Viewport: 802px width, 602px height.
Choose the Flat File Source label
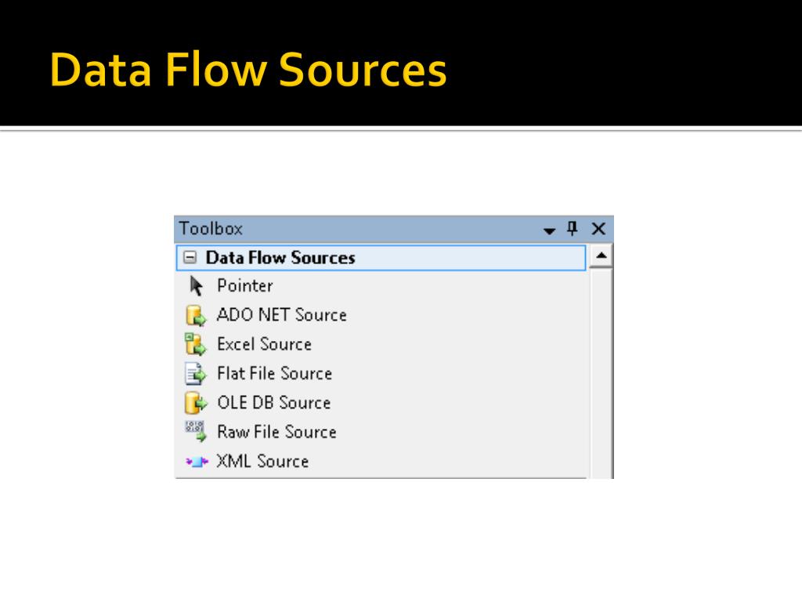click(x=275, y=373)
